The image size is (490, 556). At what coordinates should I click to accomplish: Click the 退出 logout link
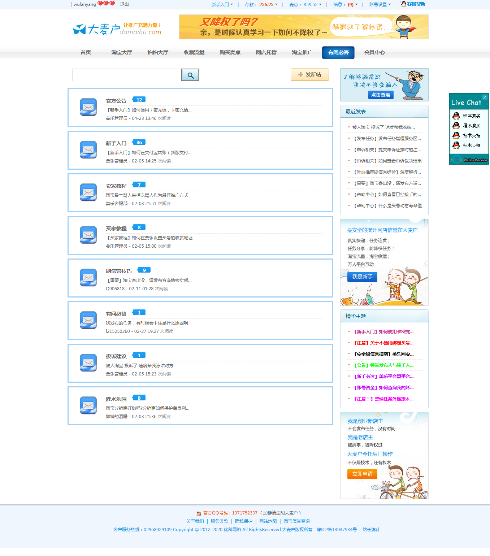coord(124,4)
